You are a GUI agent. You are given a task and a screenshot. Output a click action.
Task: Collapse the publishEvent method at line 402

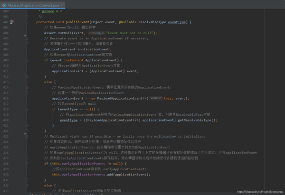[x=28, y=22]
